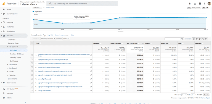Image resolution: width=212 pixels, height=104 pixels.
Task: Click the advanced filter link
Action: pos(187,39)
